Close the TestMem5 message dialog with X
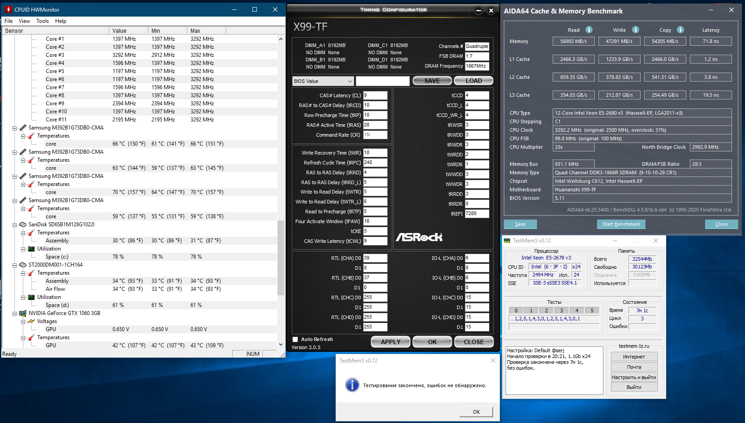The width and height of the screenshot is (745, 423). [x=493, y=360]
